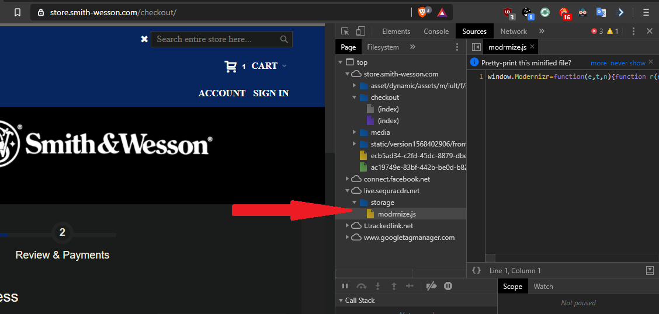Collapse the storage folder

point(354,203)
